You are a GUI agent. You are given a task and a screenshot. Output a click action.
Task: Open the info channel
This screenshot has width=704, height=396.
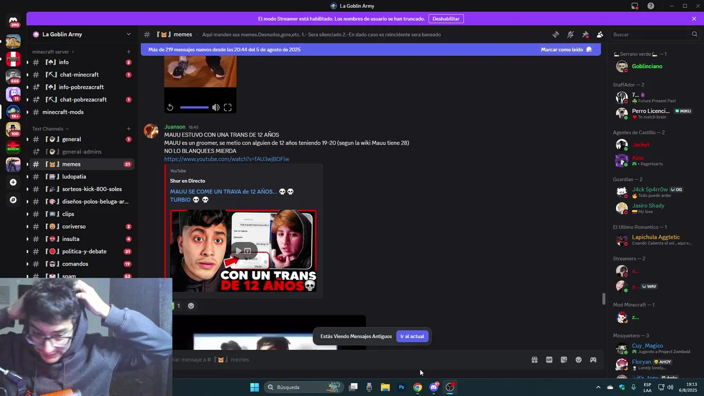coord(81,62)
